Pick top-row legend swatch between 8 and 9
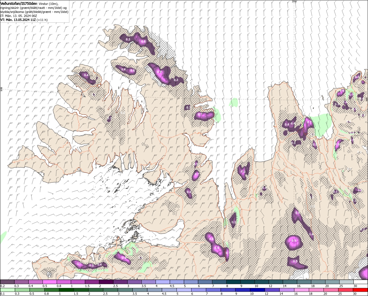This screenshot has height=296, width=368. [233, 282]
